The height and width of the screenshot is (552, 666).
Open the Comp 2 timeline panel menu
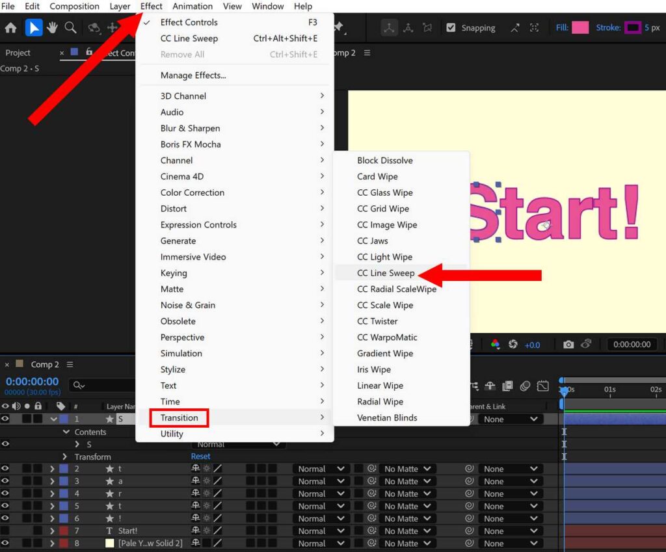point(70,364)
